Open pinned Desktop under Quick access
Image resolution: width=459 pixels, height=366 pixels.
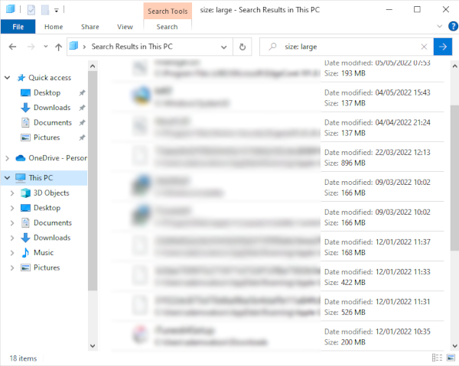pyautogui.click(x=47, y=92)
